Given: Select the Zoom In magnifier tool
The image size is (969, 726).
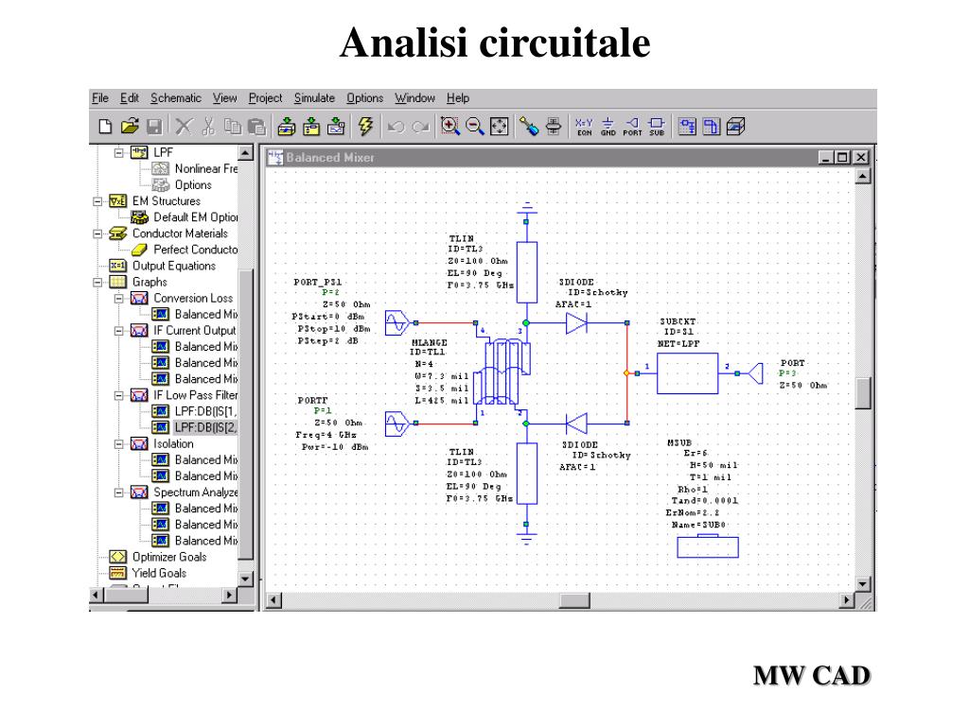Looking at the screenshot, I should pos(449,127).
